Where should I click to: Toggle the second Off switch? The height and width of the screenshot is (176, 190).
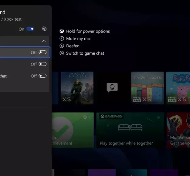(42, 64)
